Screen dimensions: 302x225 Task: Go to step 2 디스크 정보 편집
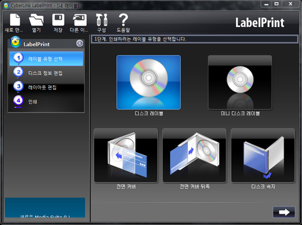[x=46, y=73]
